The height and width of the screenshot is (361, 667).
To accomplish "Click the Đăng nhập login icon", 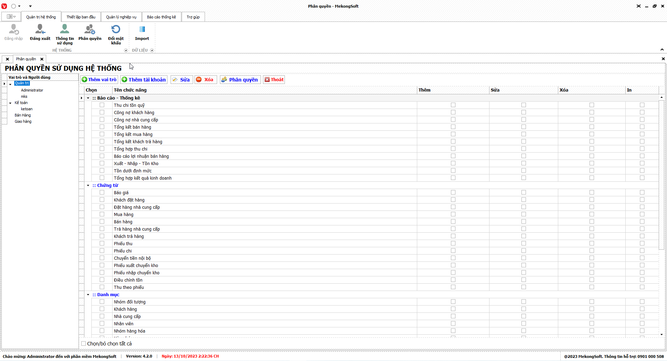I will click(x=14, y=30).
